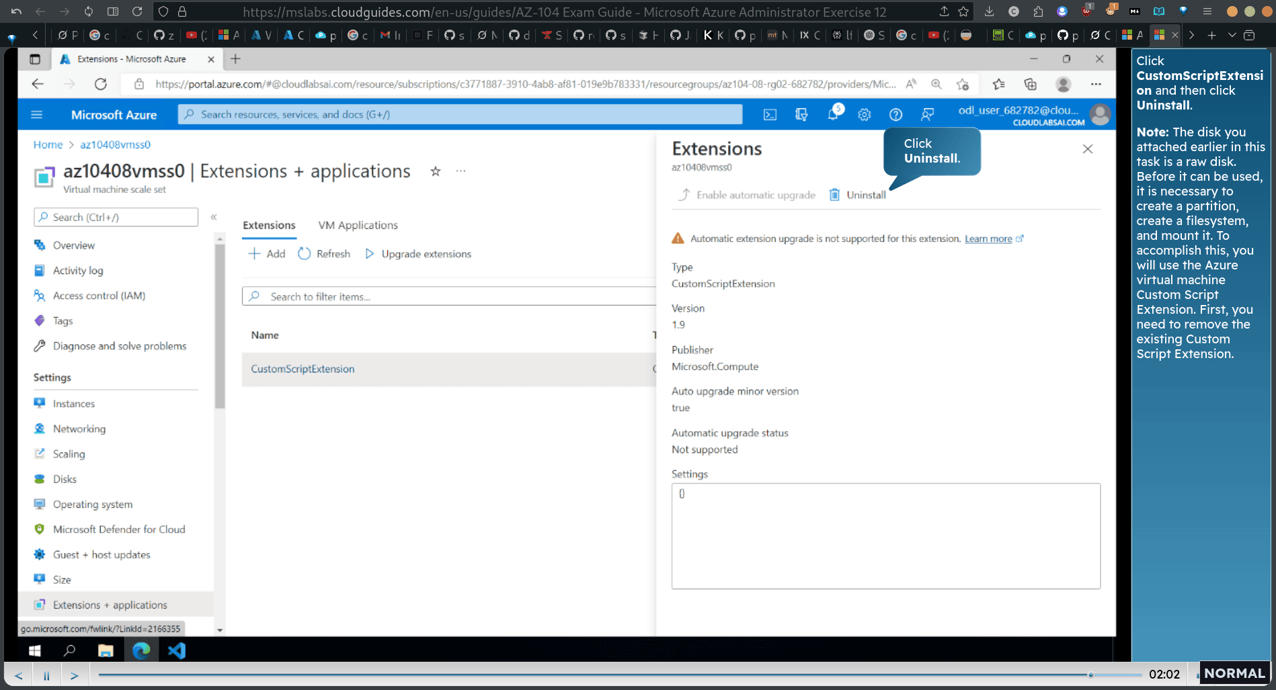Click Uninstall in Extensions panel
The width and height of the screenshot is (1276, 690).
pos(858,195)
